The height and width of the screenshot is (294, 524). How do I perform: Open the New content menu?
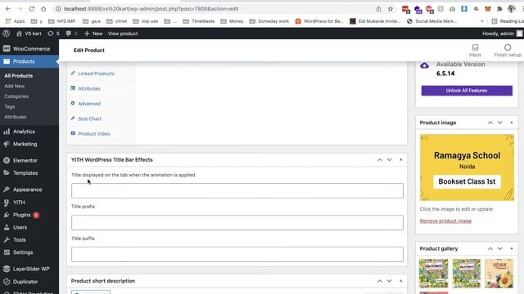93,33
